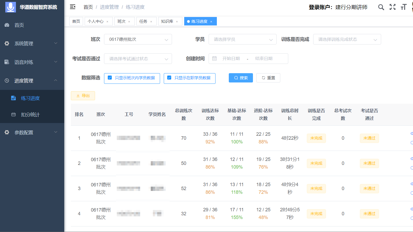Click 进度管理 in the breadcrumb
The image size is (413, 232).
coord(109,7)
